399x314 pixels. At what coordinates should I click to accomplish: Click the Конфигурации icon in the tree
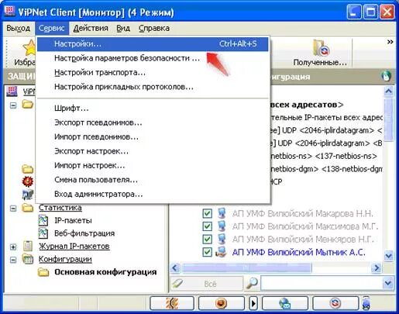(28, 259)
